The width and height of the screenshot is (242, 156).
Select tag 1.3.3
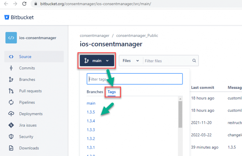[91, 130]
